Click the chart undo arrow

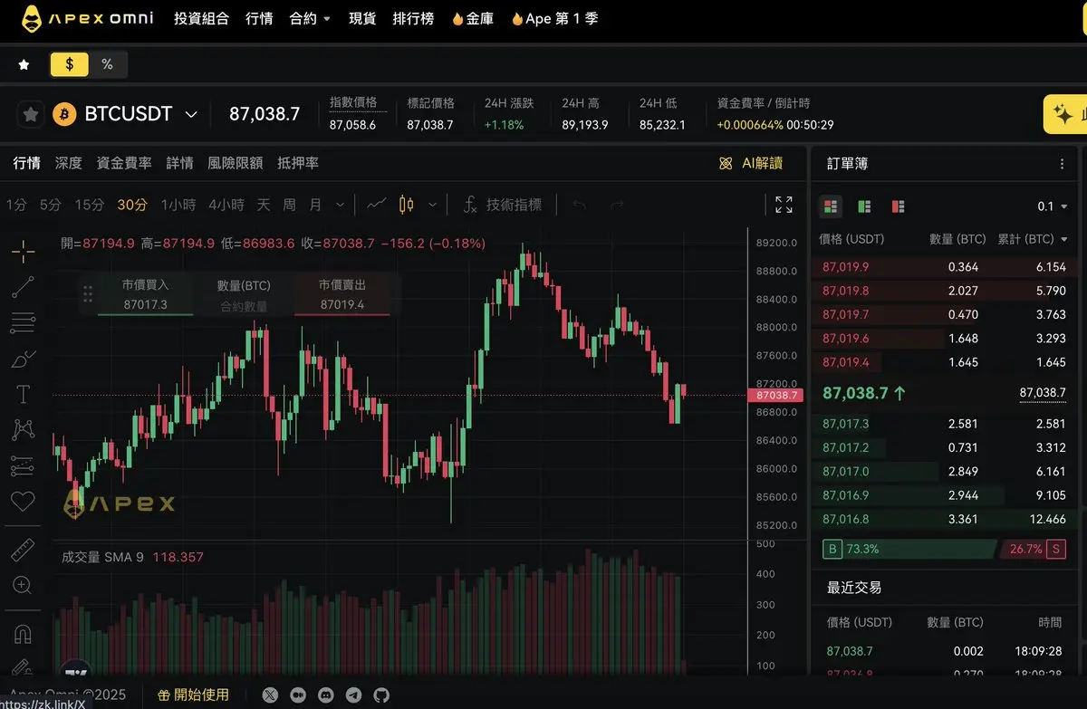(580, 205)
